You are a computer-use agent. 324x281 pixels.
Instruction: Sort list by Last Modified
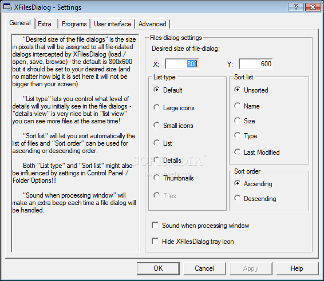click(x=257, y=152)
